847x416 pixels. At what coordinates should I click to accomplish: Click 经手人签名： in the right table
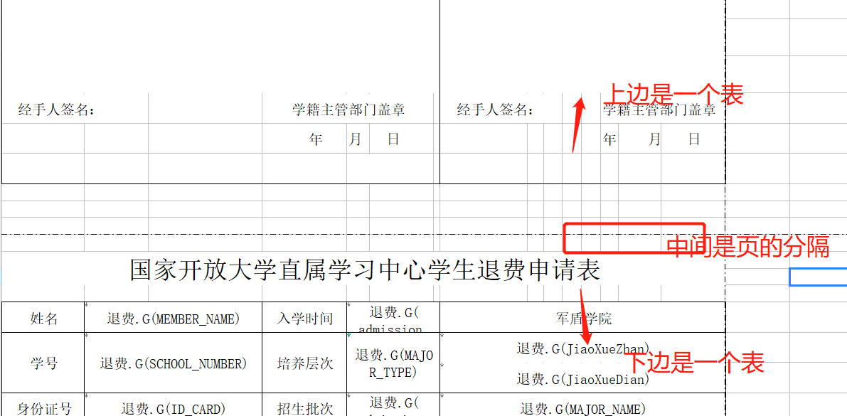point(496,110)
